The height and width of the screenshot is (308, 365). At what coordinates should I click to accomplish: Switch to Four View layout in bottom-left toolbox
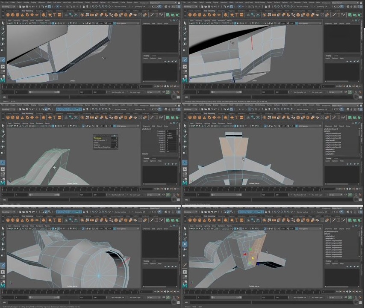pyautogui.click(x=3, y=277)
